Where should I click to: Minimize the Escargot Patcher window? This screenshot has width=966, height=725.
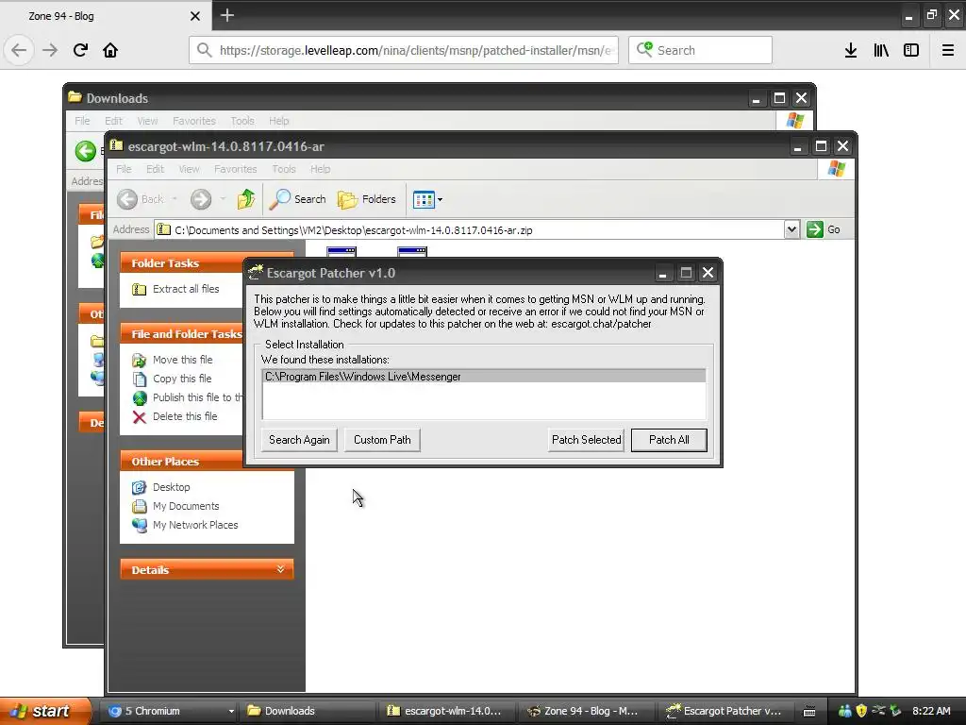point(663,273)
